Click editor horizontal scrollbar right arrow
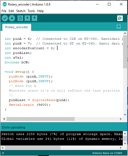Viewport: 128px width, 156px height. coord(121,119)
